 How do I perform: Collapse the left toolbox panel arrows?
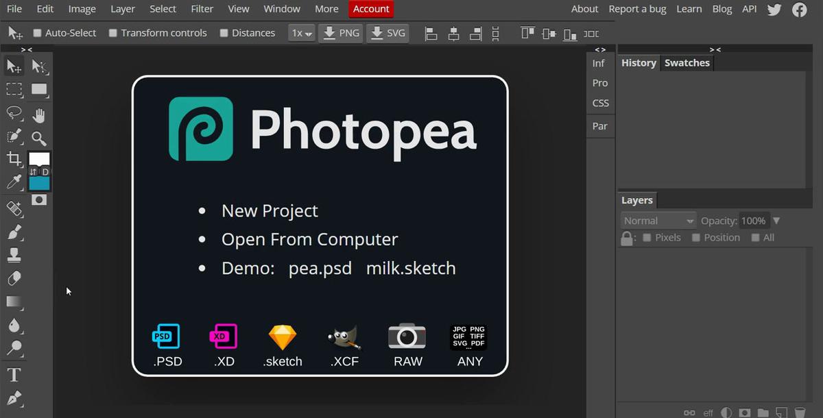point(26,49)
